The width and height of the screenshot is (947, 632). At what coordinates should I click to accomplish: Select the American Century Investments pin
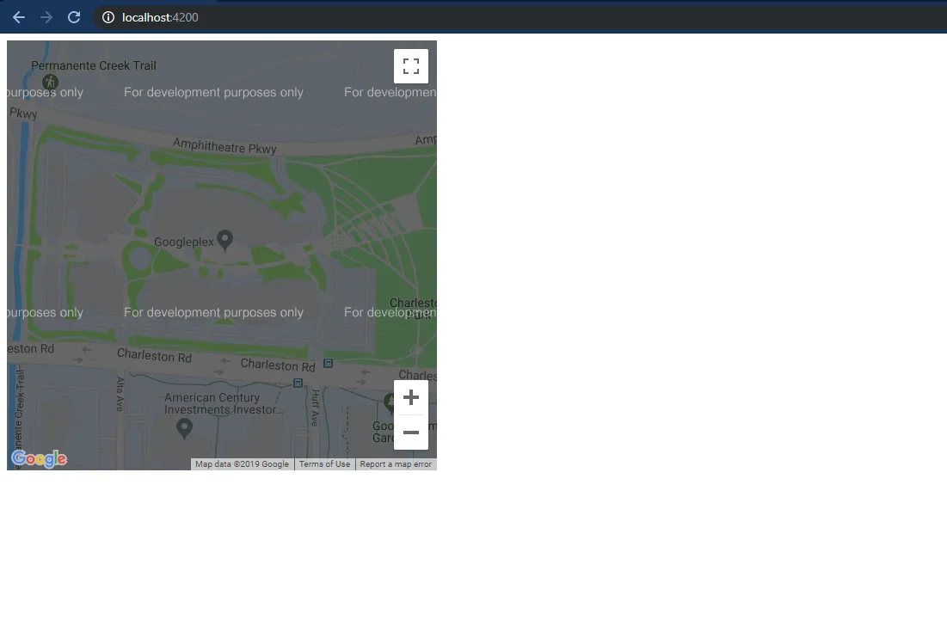tap(184, 428)
